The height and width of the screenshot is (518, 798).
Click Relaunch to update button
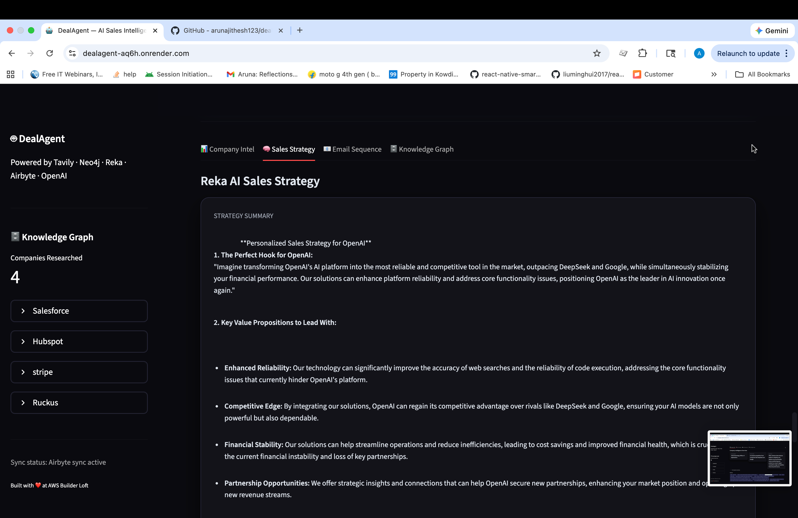[x=748, y=53]
